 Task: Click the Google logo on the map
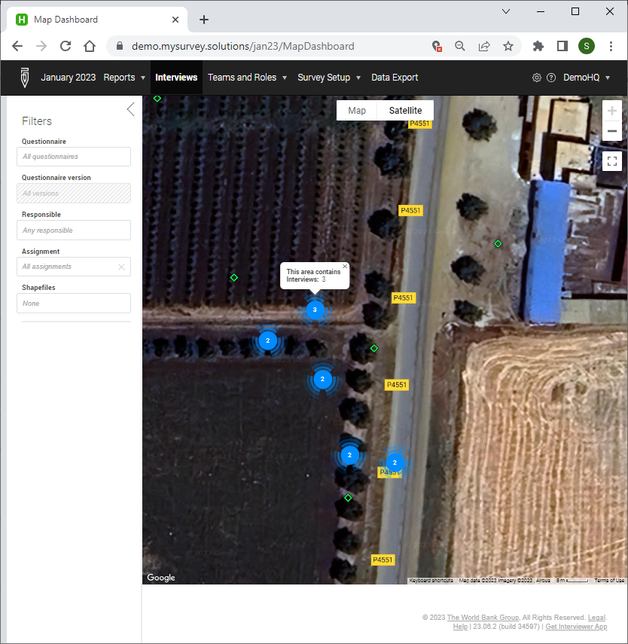[160, 577]
